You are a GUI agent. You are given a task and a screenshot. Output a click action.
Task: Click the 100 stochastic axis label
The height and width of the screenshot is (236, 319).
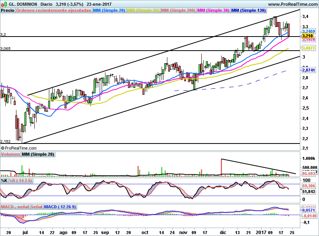pos(307,180)
